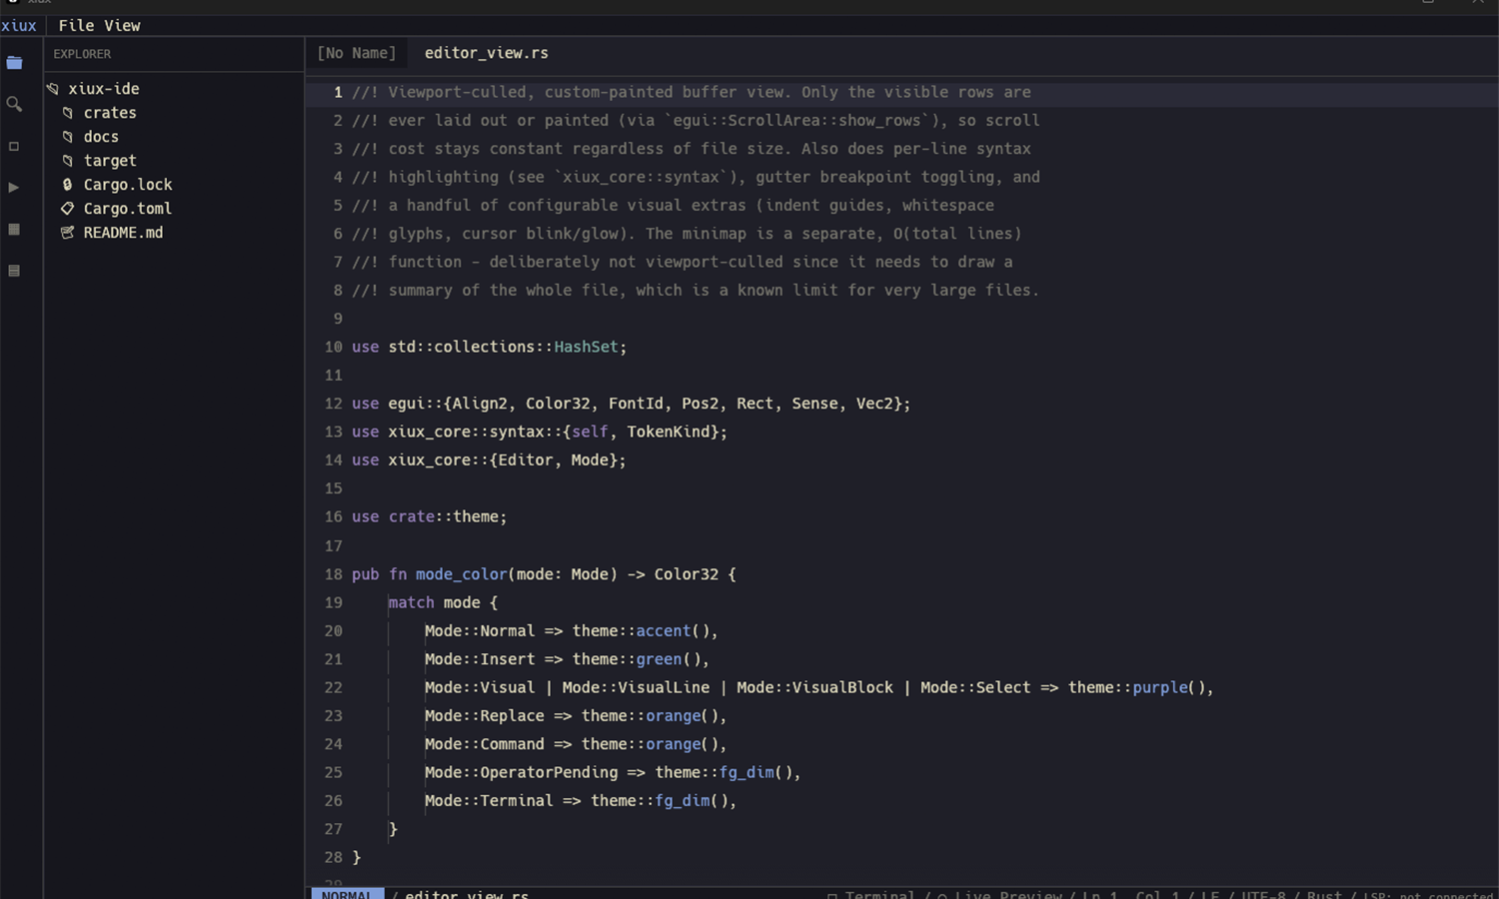Open the Explorer folder icon in activity bar
Image resolution: width=1499 pixels, height=899 pixels.
click(x=14, y=63)
